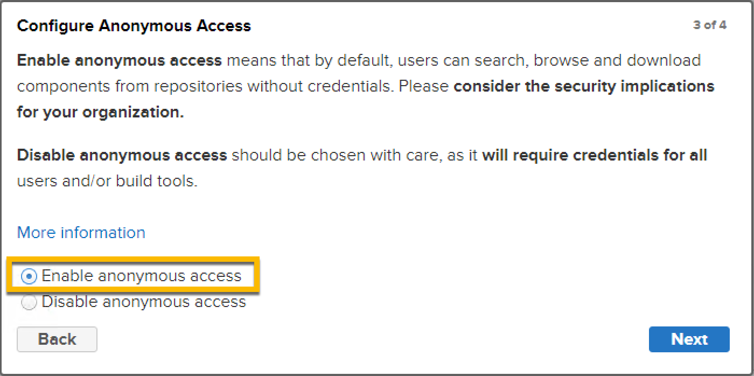Return to the previous step with Back
Screen dimensions: 754x376
pos(57,339)
